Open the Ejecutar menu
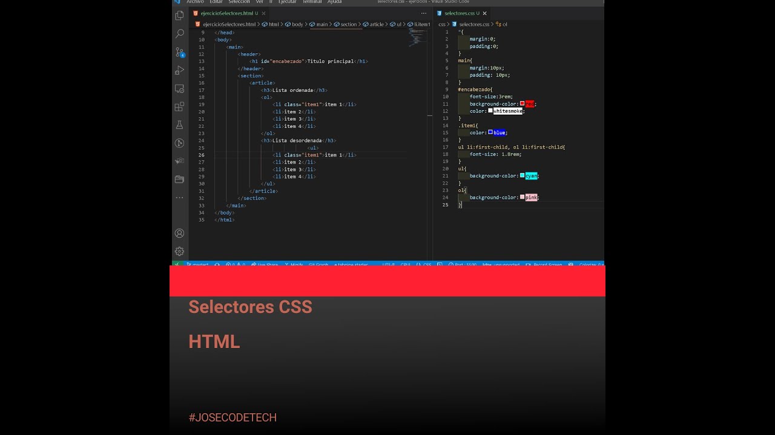Viewport: 775px width, 435px height. tap(287, 2)
